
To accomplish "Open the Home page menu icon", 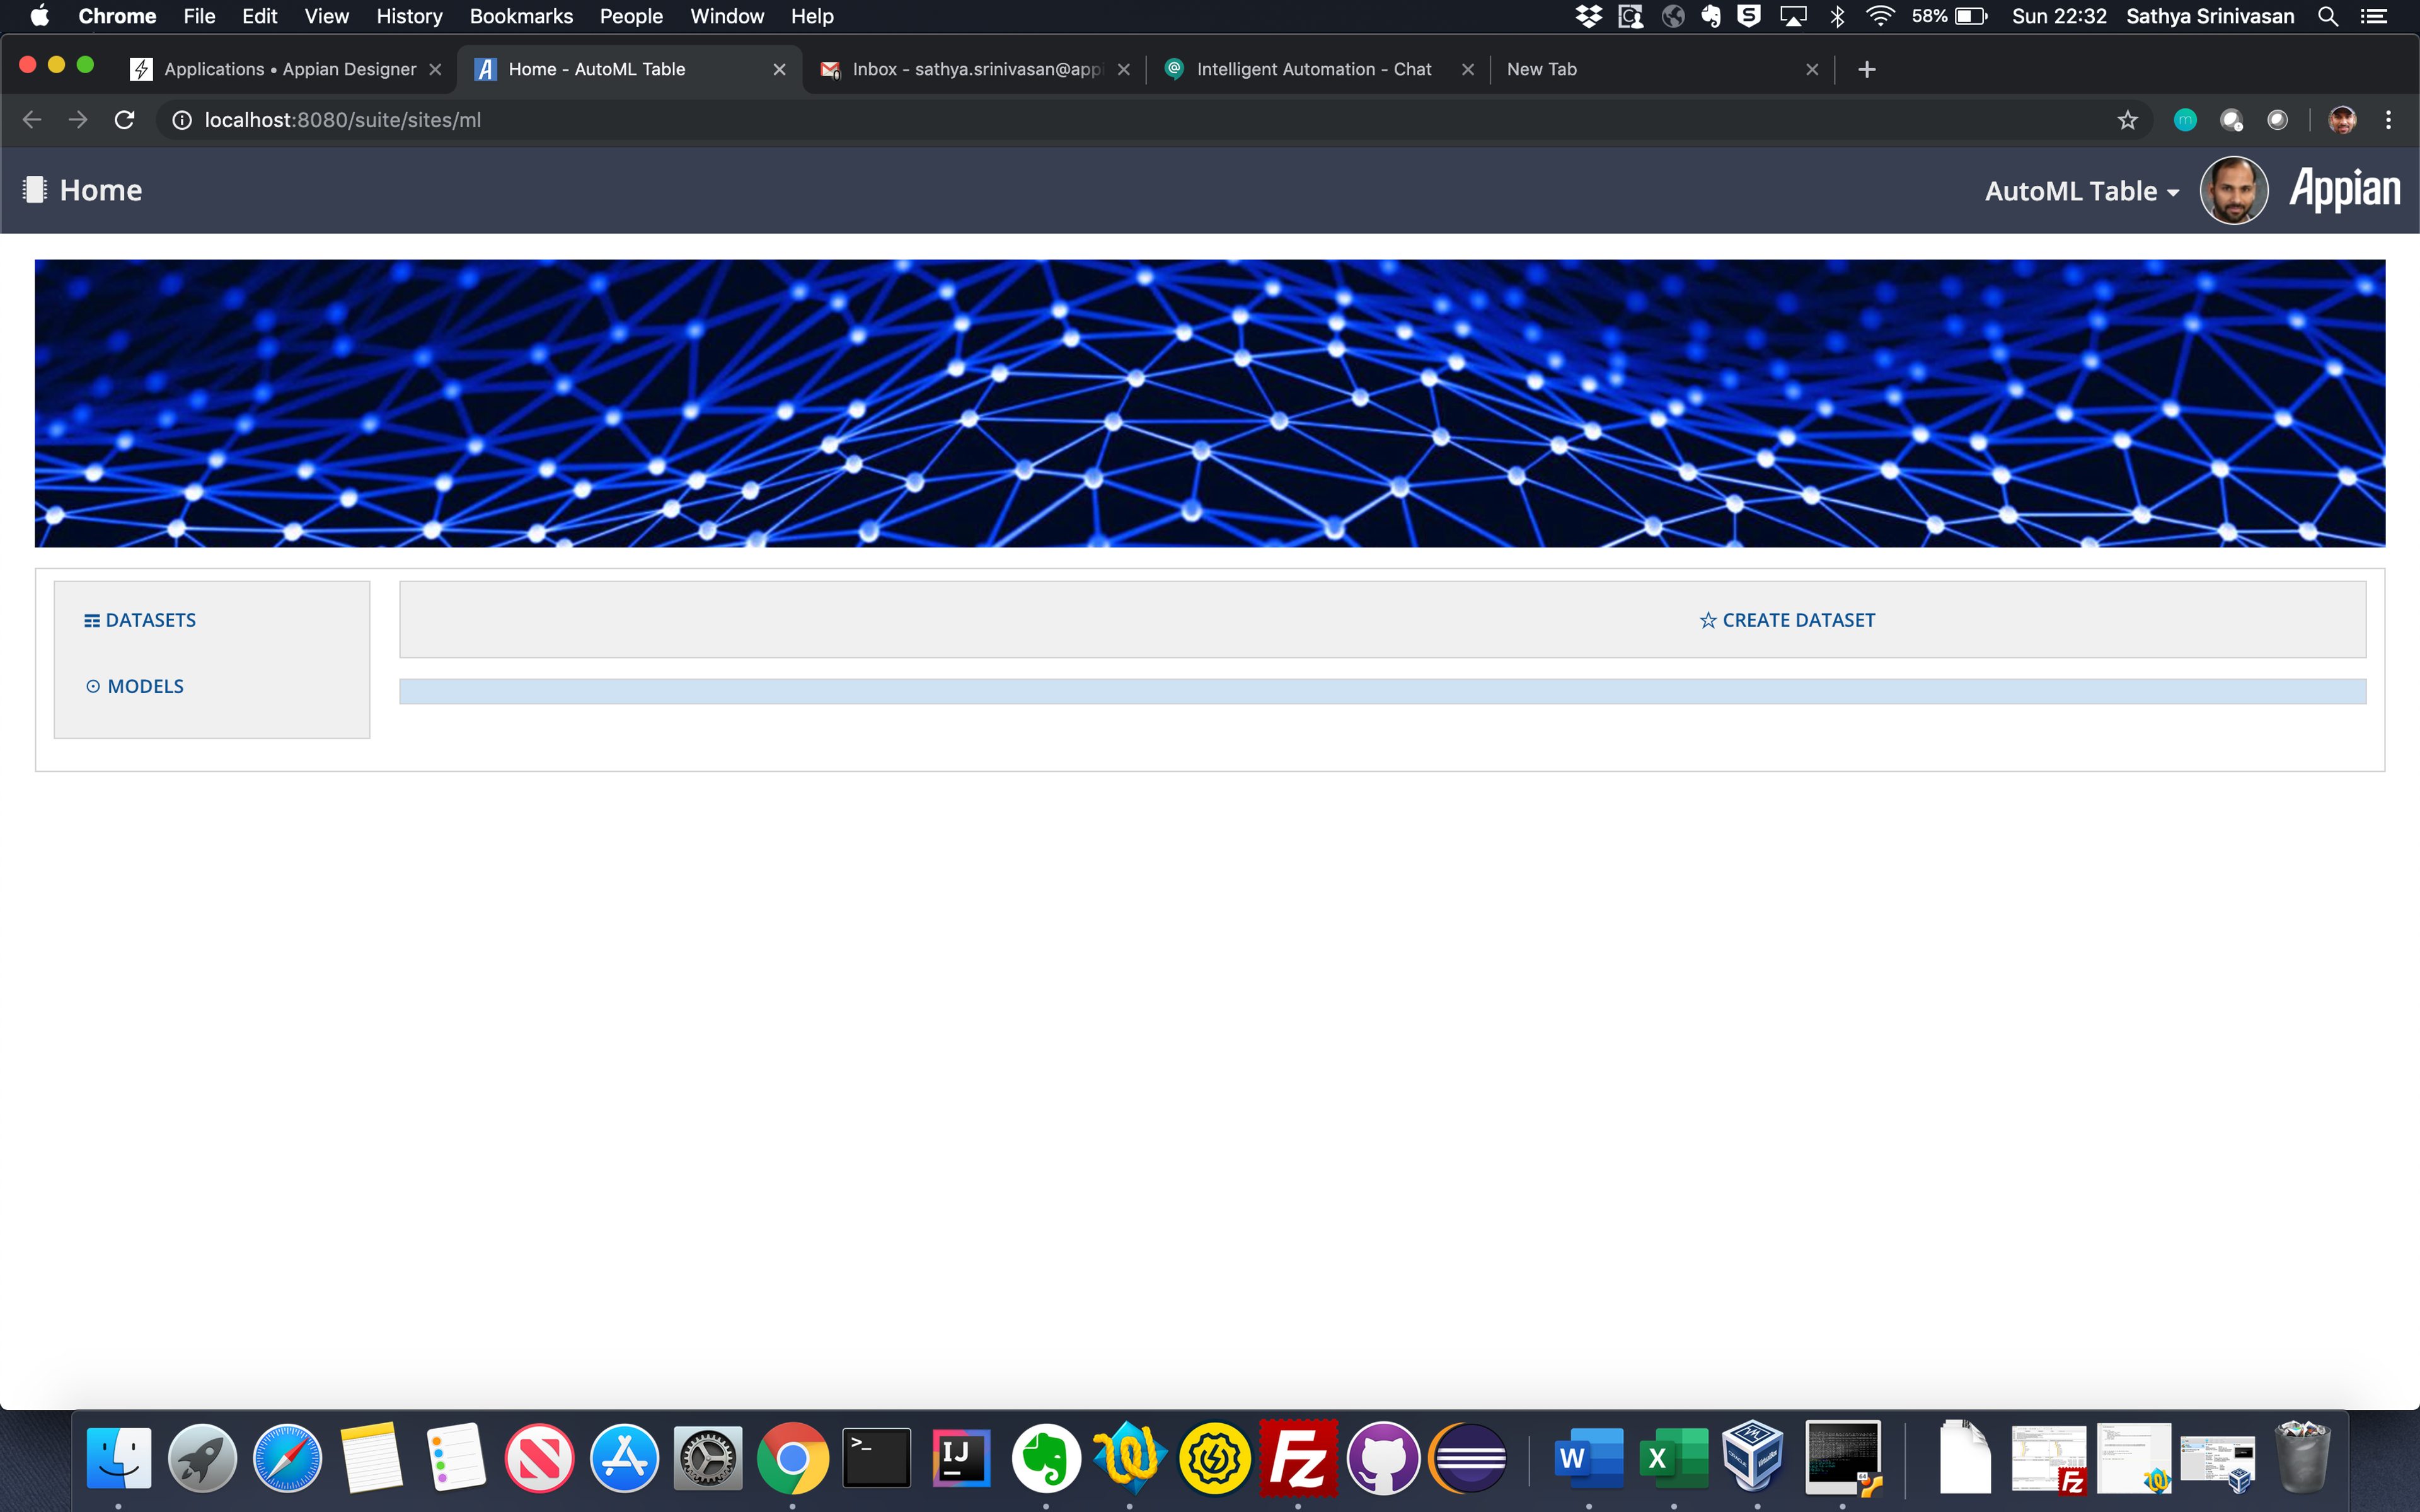I will [x=35, y=189].
